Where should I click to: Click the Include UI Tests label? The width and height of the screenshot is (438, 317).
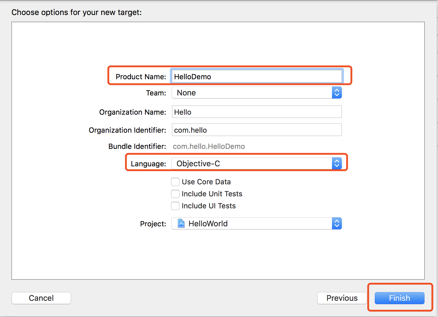click(x=209, y=206)
